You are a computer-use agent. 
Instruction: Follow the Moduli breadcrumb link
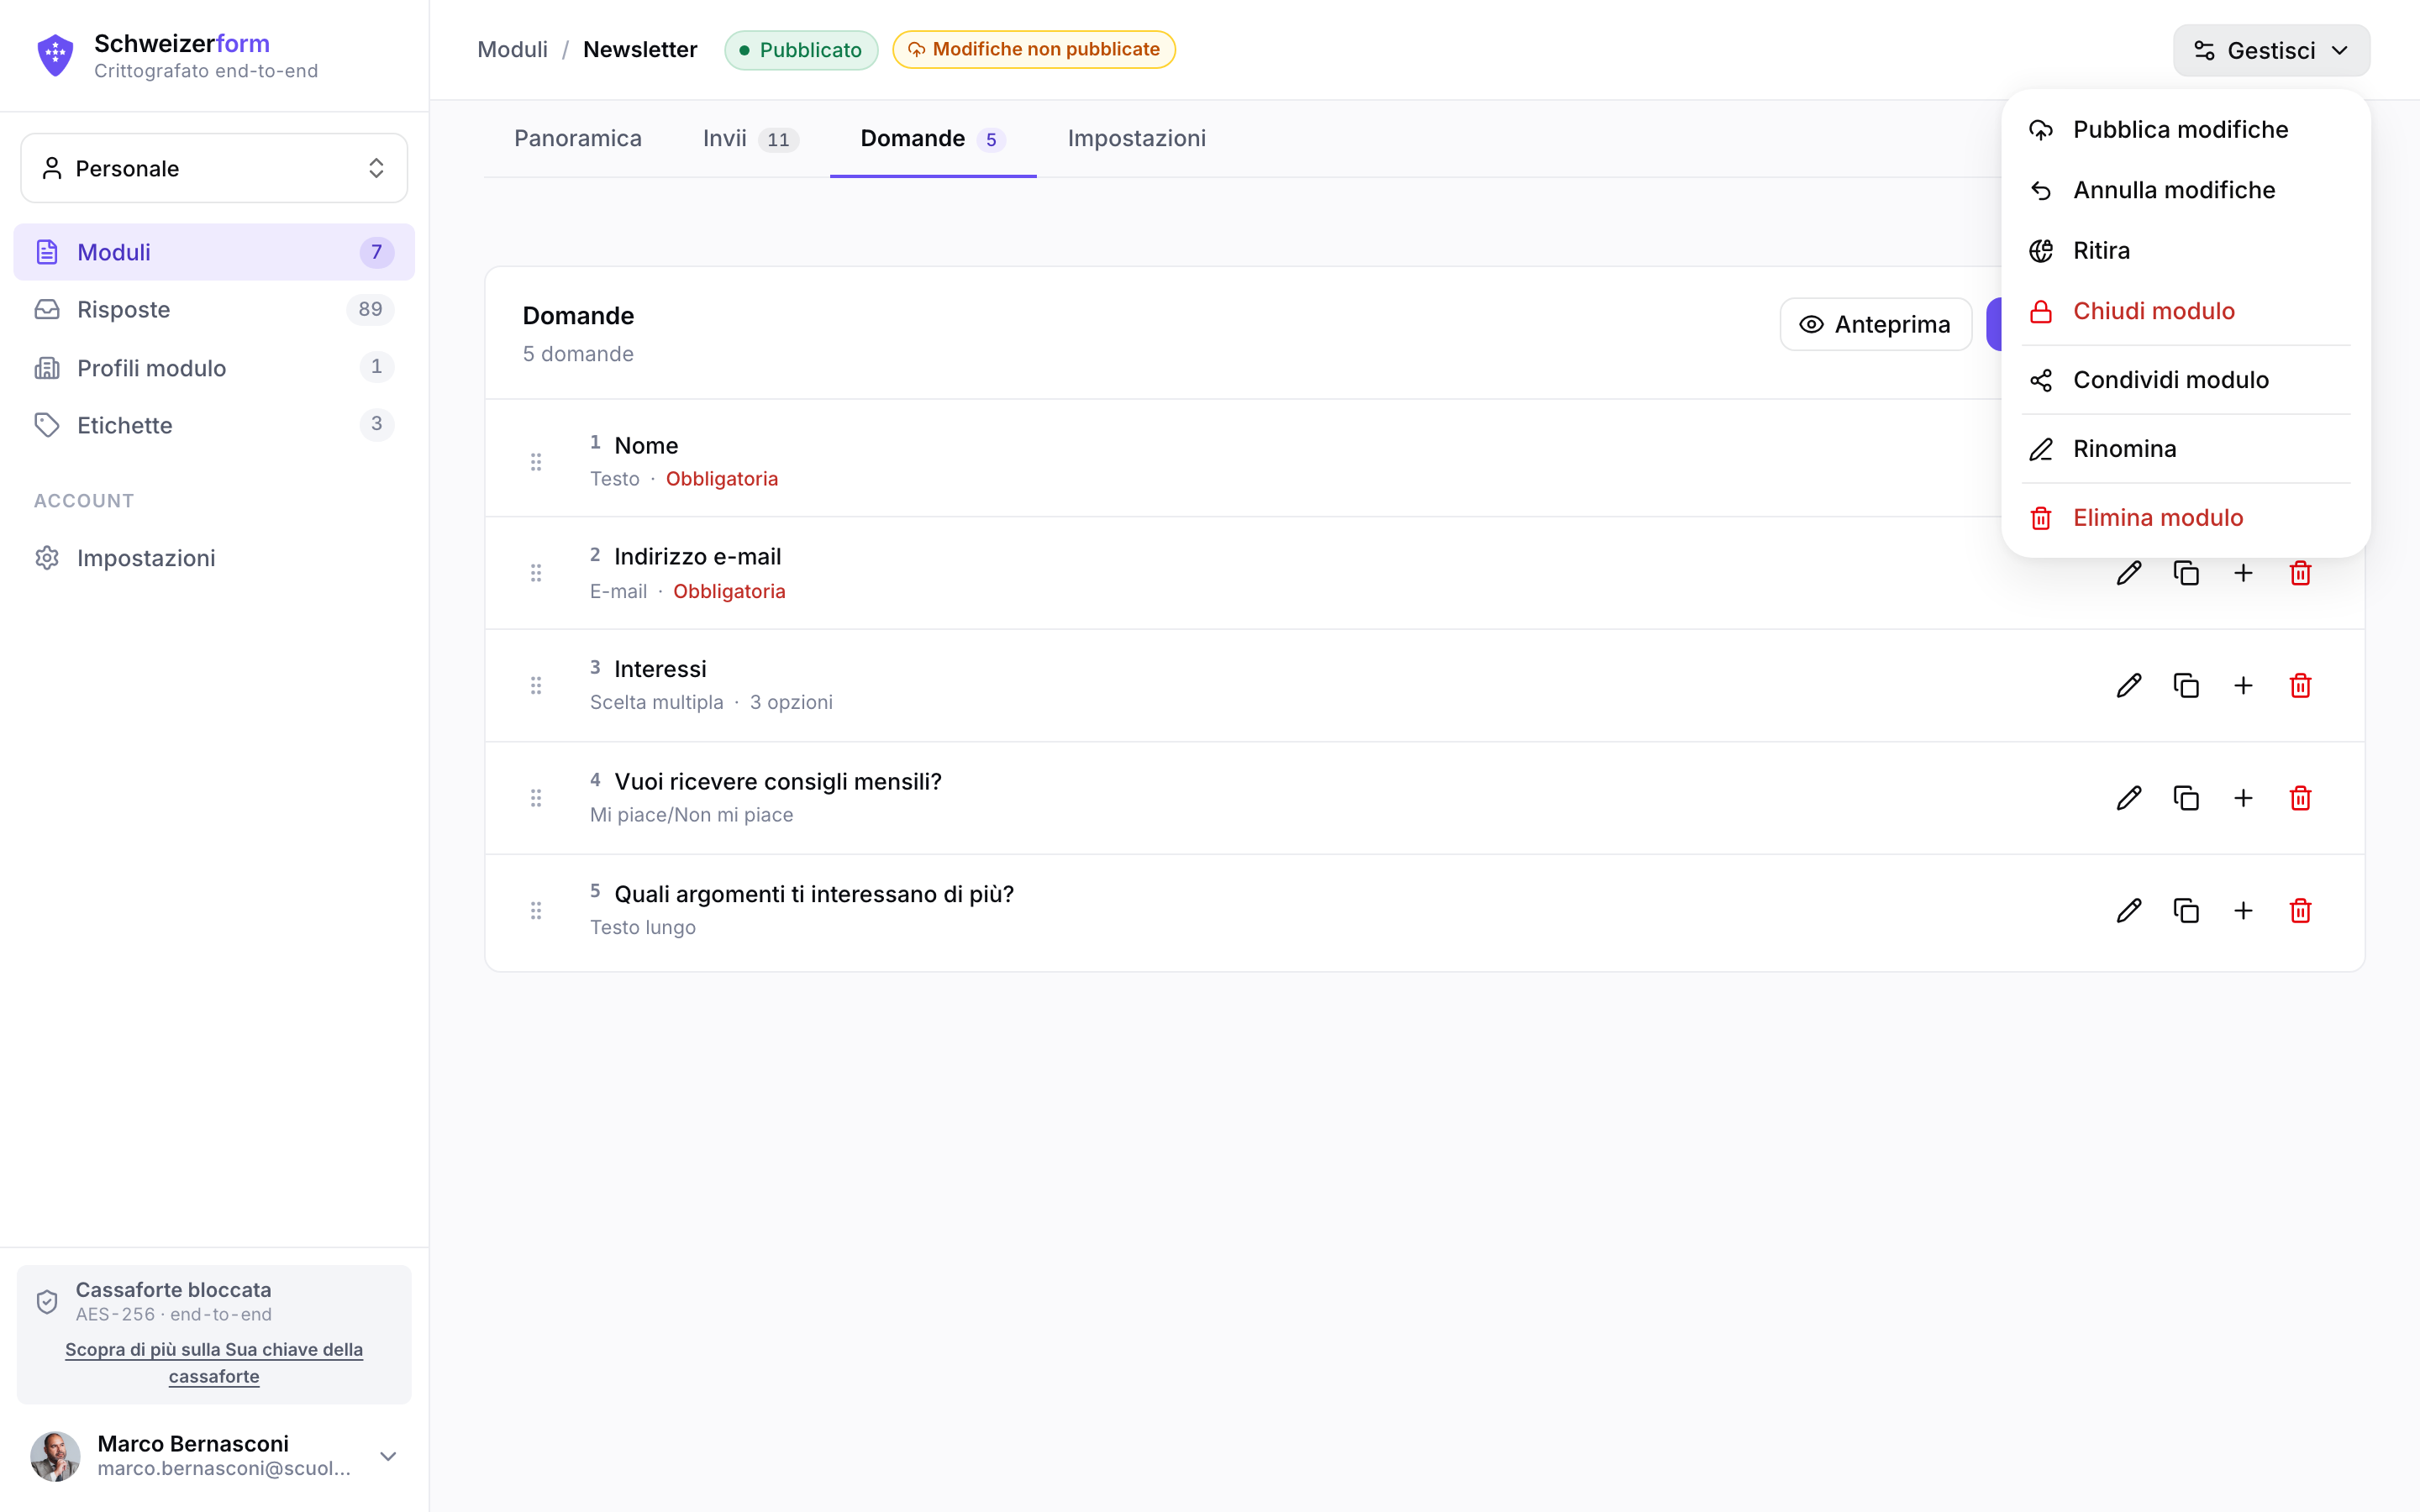coord(512,50)
